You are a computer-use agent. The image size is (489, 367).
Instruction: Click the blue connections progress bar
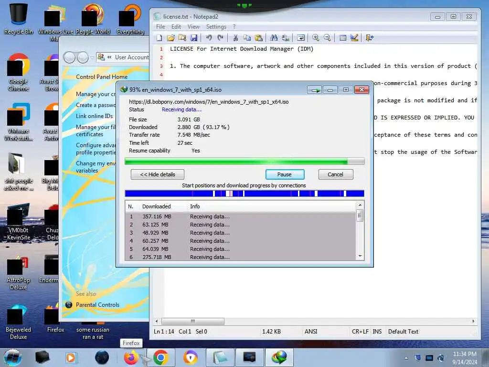tap(244, 194)
